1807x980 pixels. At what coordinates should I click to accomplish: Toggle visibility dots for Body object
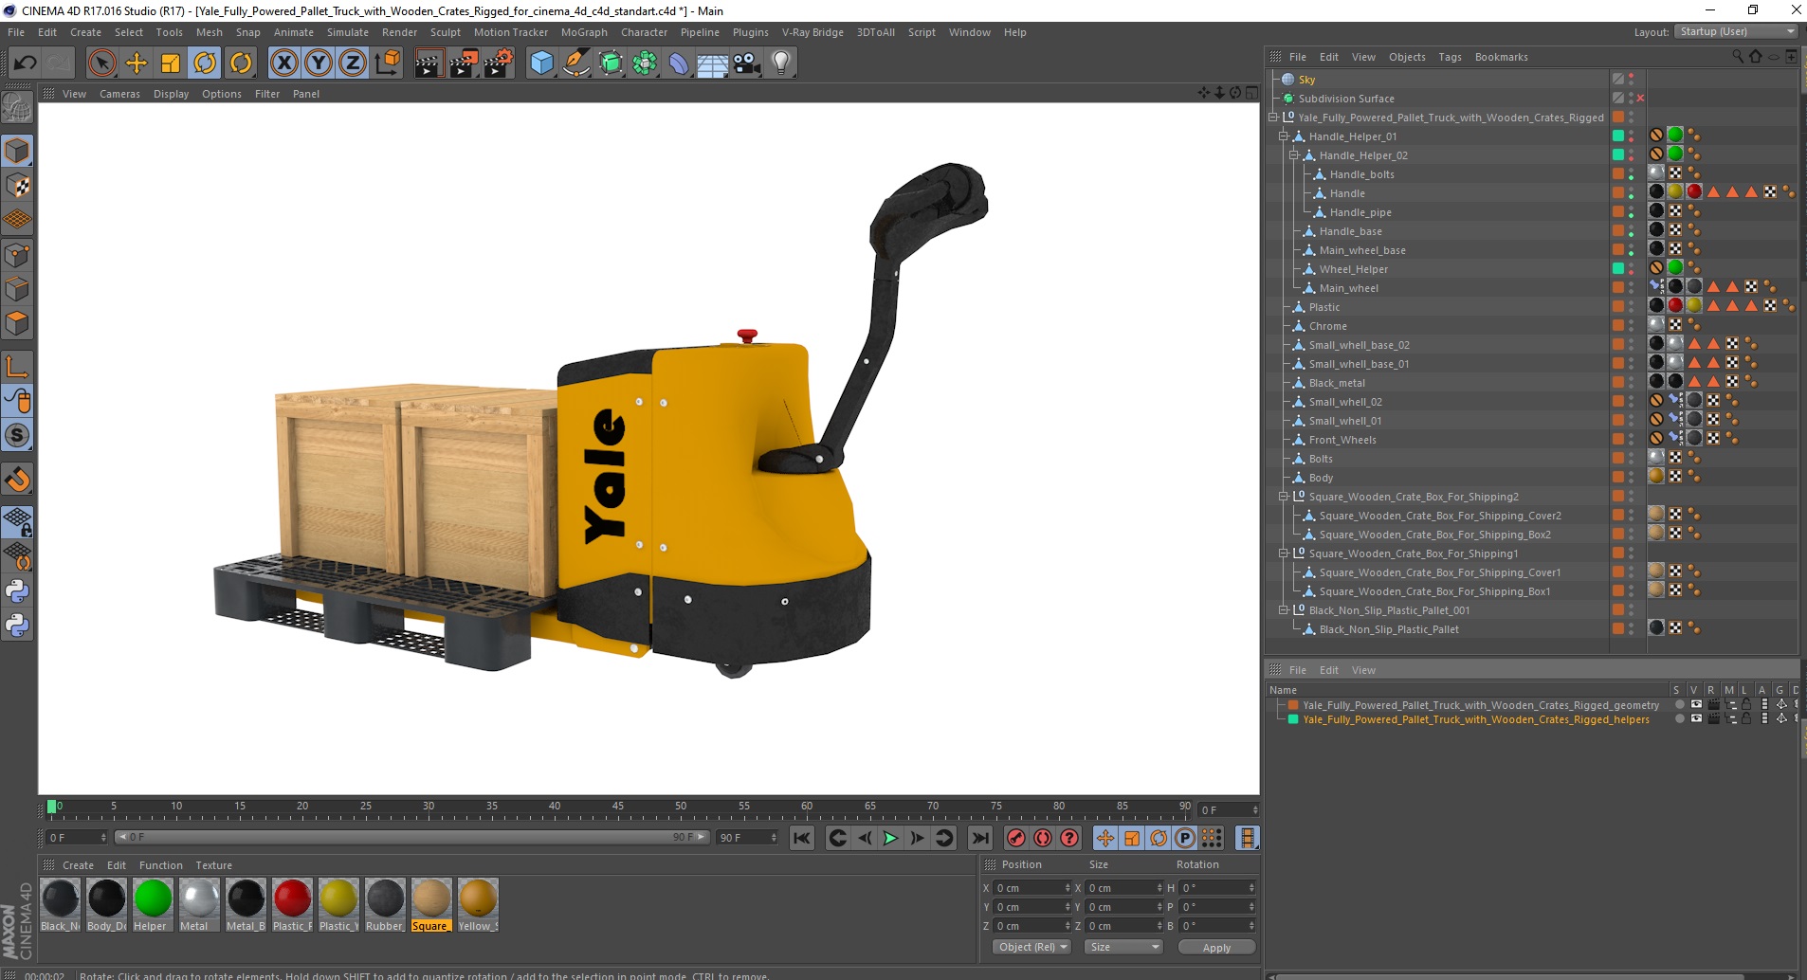tap(1631, 478)
